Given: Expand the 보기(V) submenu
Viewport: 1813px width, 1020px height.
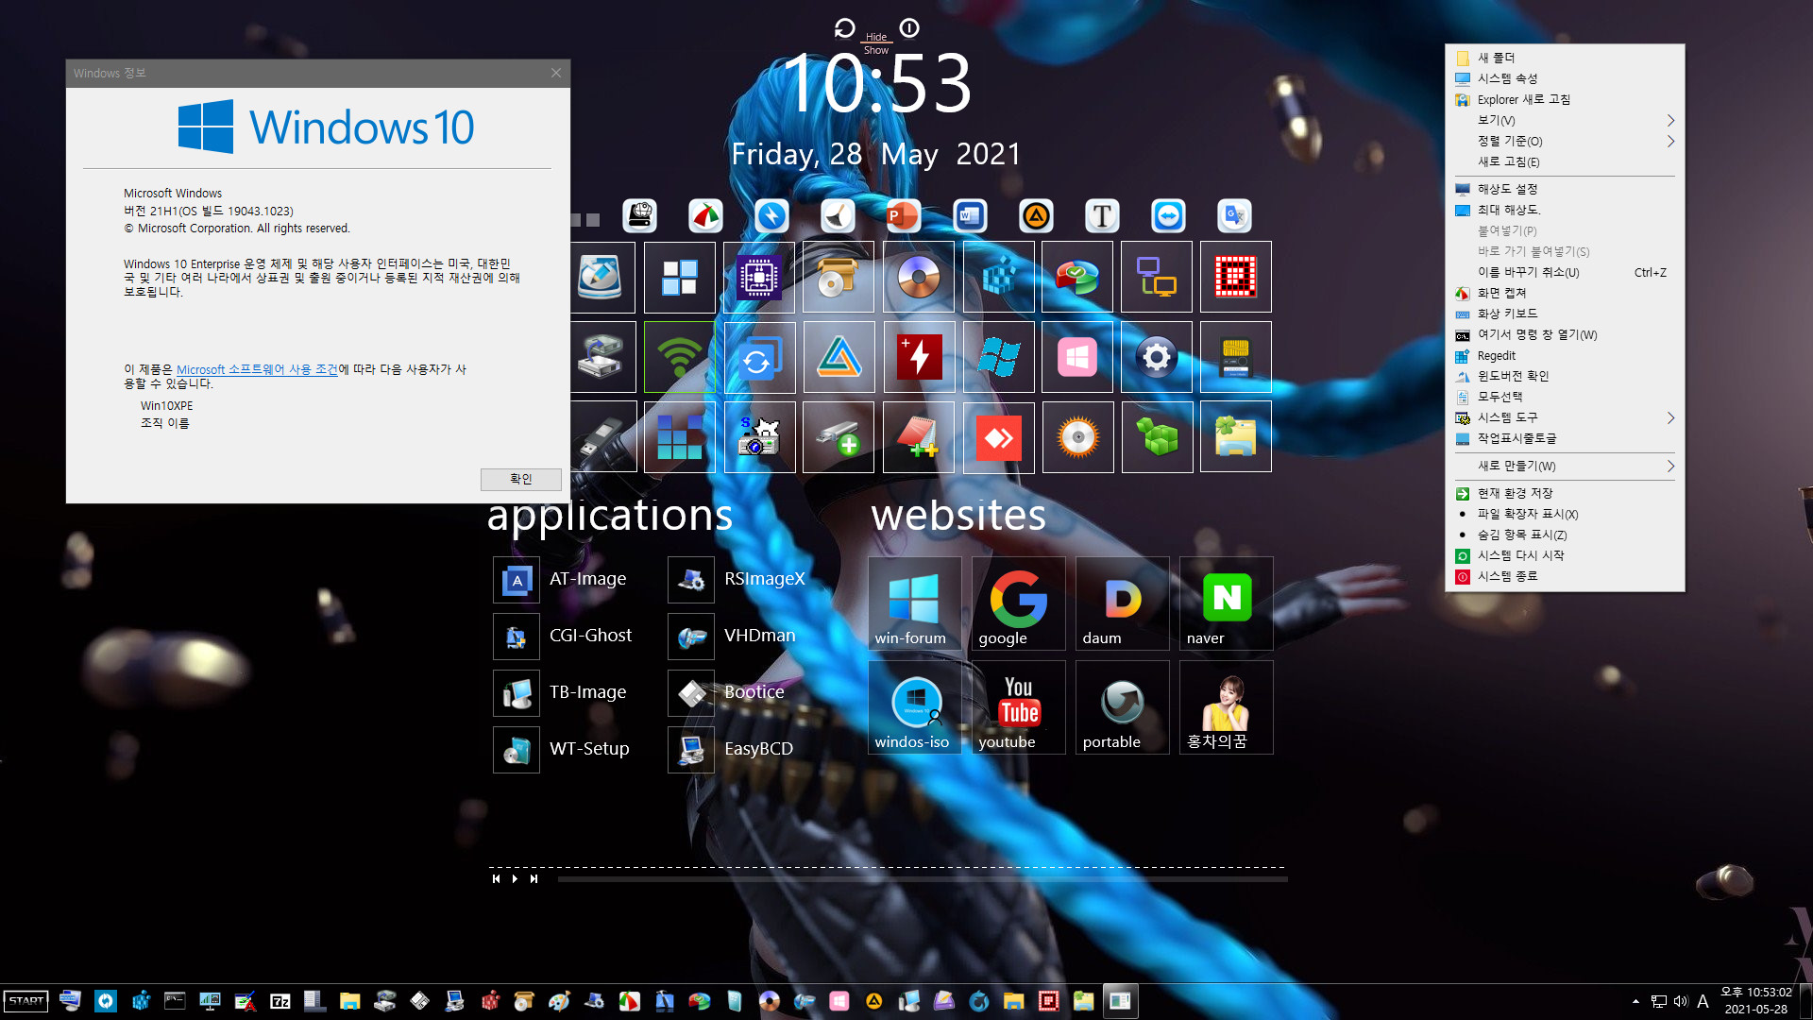Looking at the screenshot, I should coord(1565,120).
